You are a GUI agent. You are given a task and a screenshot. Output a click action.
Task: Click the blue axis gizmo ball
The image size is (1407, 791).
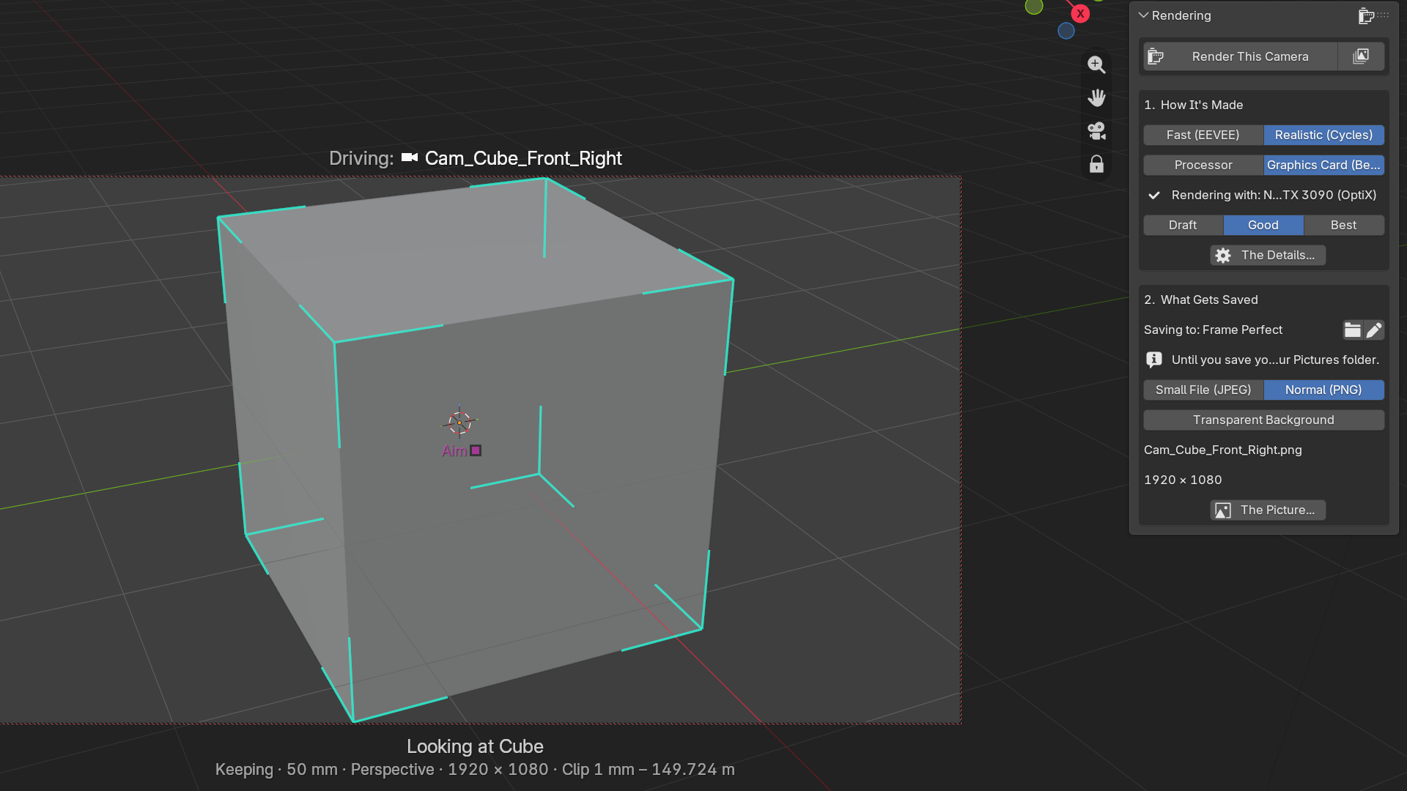pos(1066,31)
